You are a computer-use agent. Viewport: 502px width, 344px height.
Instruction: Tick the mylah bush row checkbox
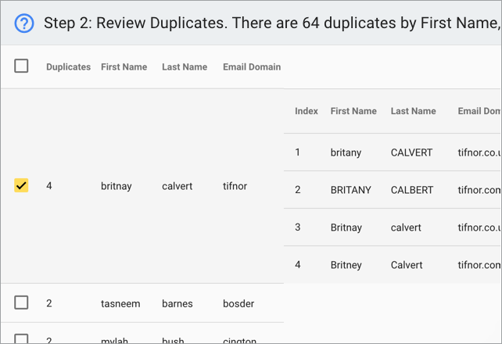[21, 339]
